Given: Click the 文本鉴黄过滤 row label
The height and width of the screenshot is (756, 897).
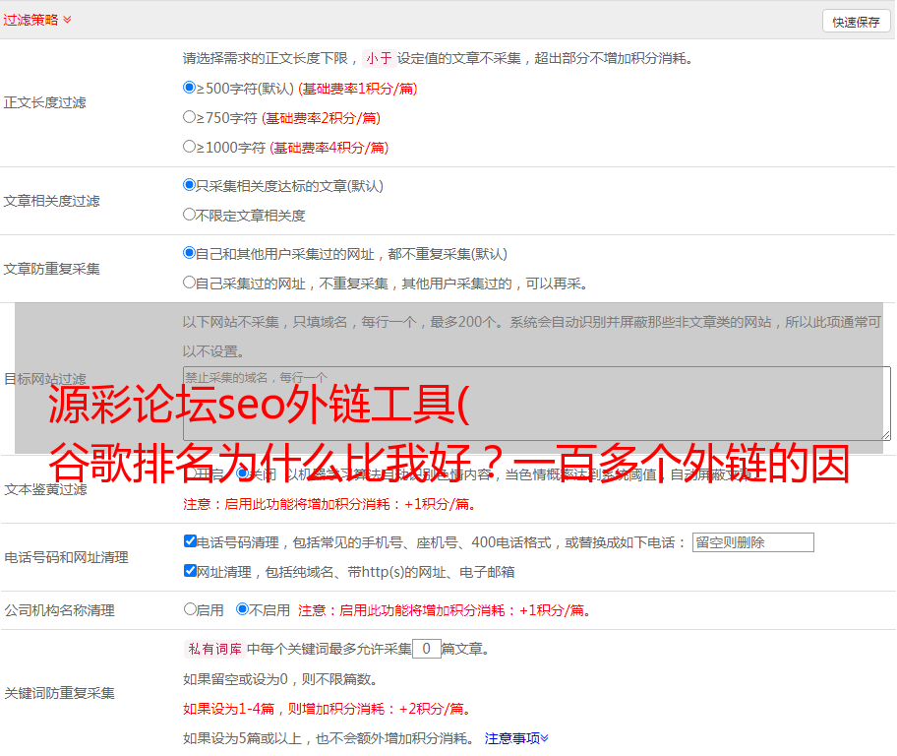Looking at the screenshot, I should (46, 489).
